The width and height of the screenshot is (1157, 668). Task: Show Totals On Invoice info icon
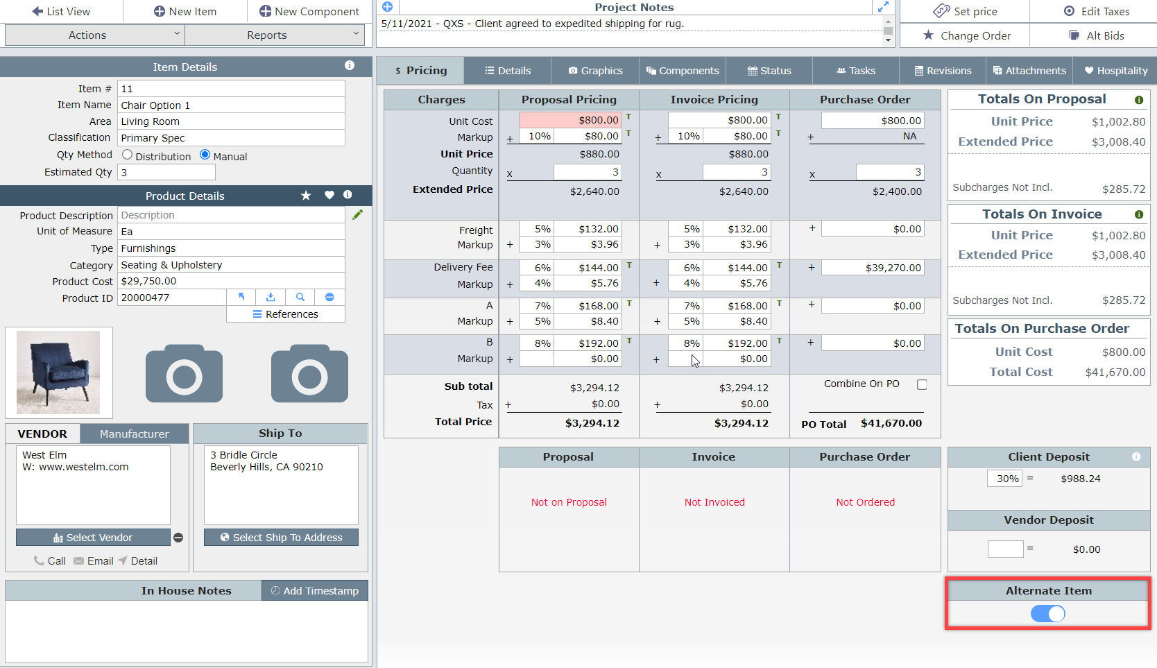pyautogui.click(x=1139, y=214)
